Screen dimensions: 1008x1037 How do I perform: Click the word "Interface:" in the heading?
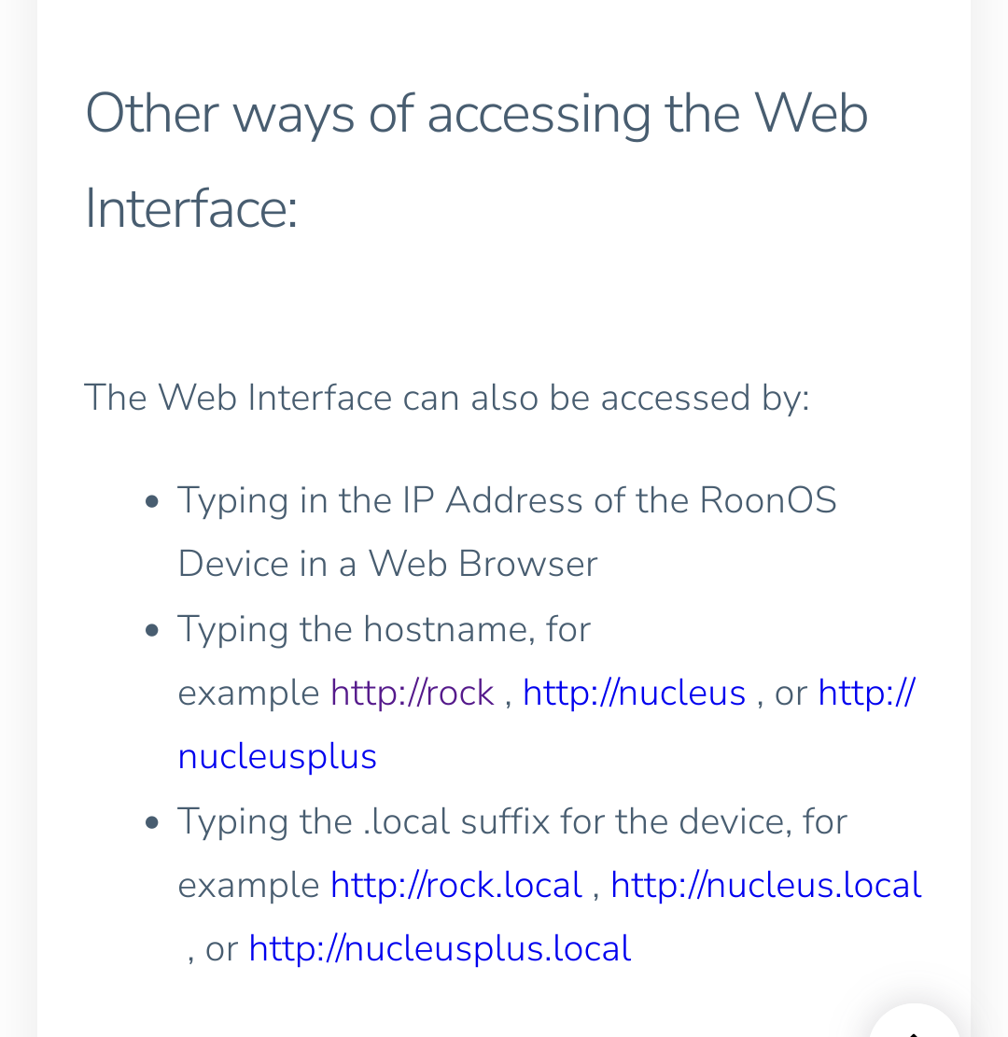191,208
